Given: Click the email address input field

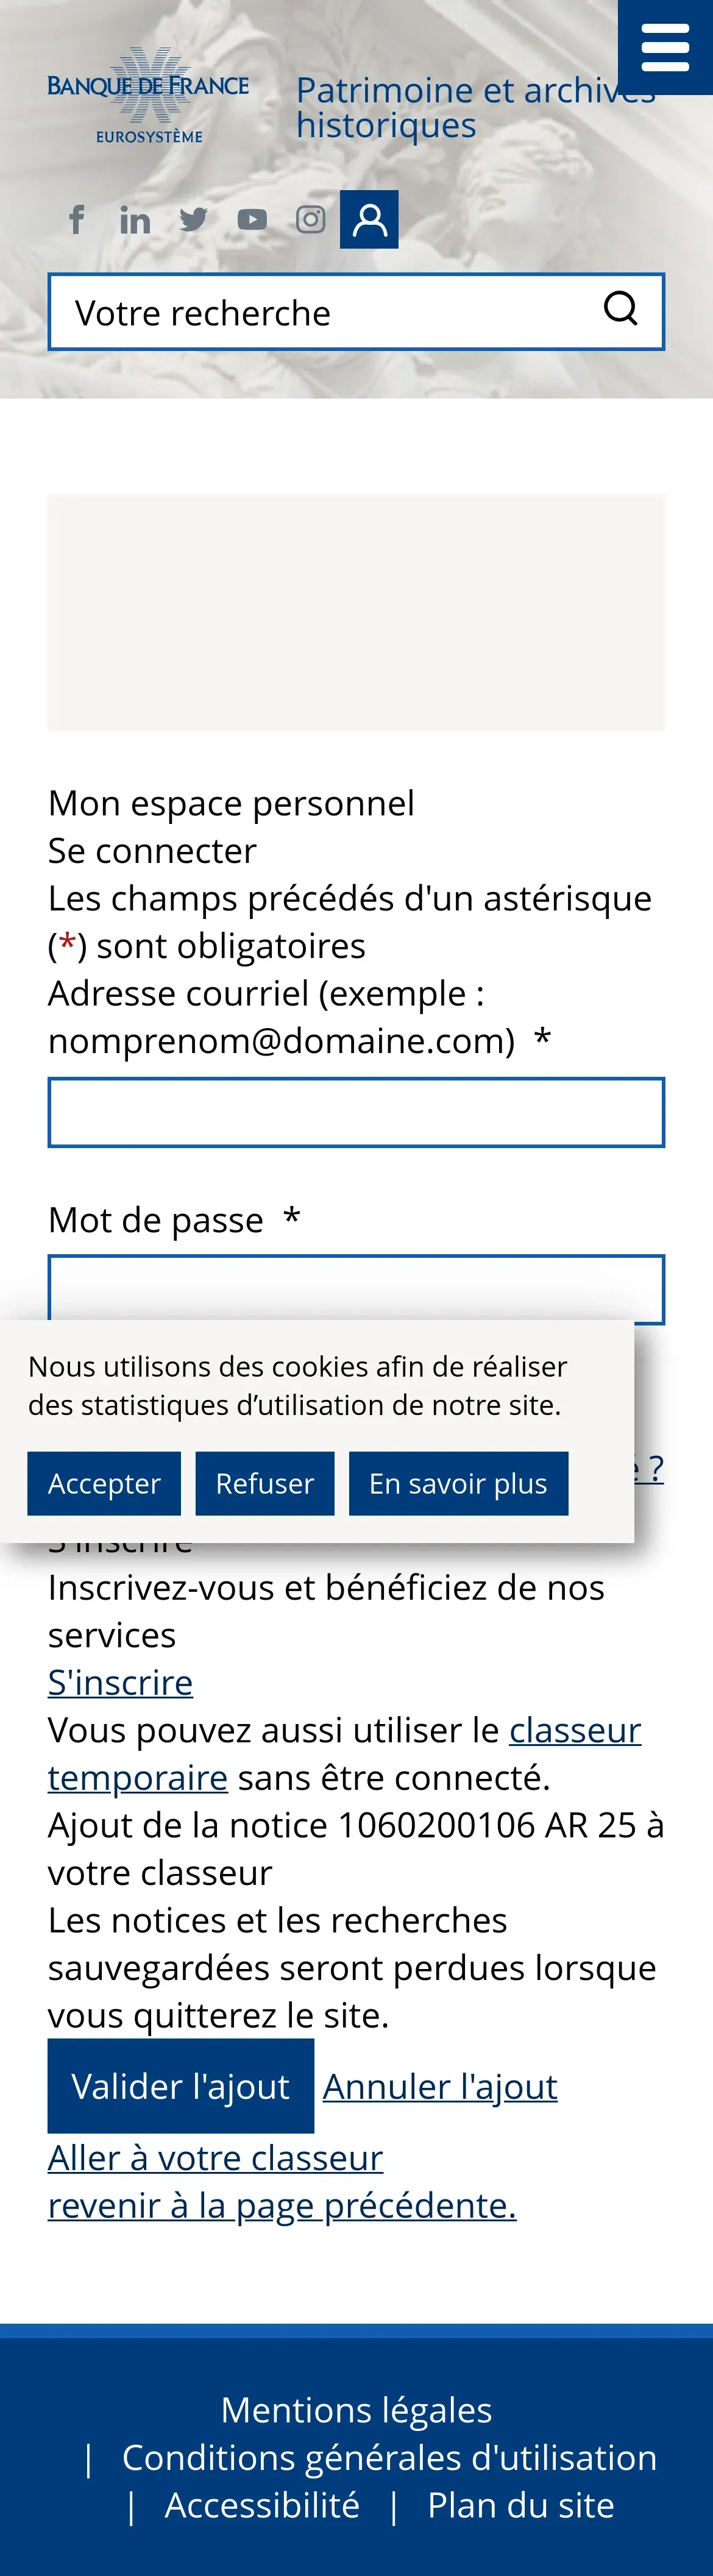Looking at the screenshot, I should [356, 1112].
